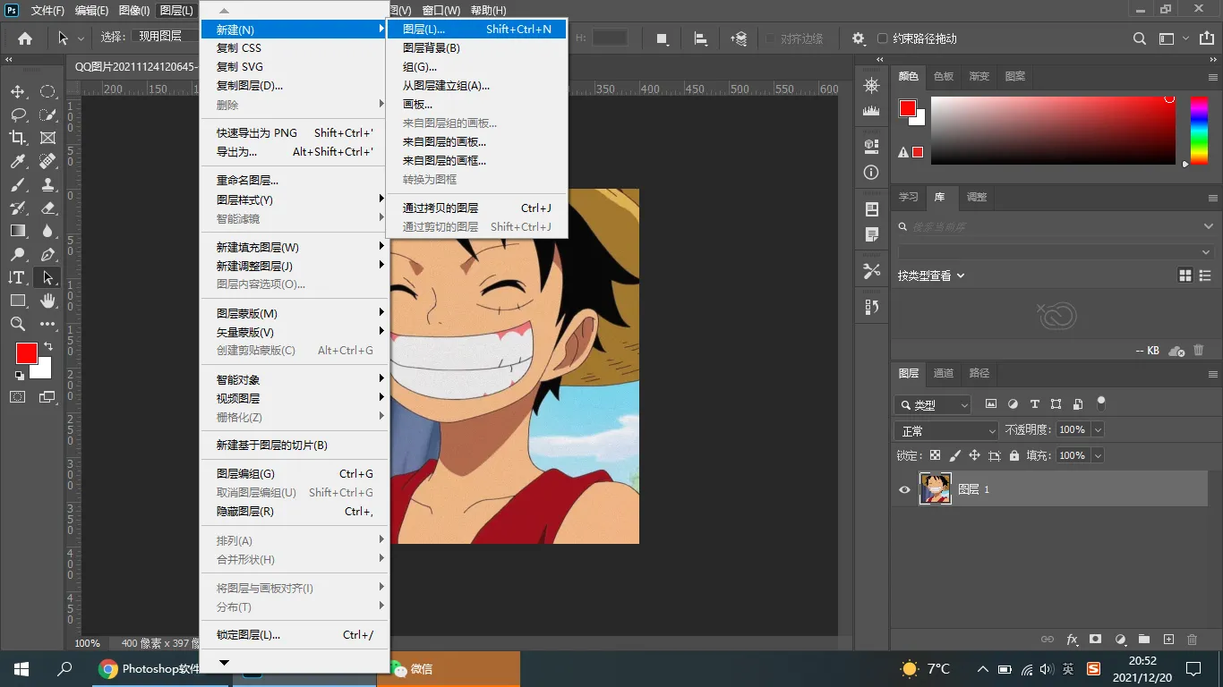
Task: Select the Move tool
Action: point(18,92)
